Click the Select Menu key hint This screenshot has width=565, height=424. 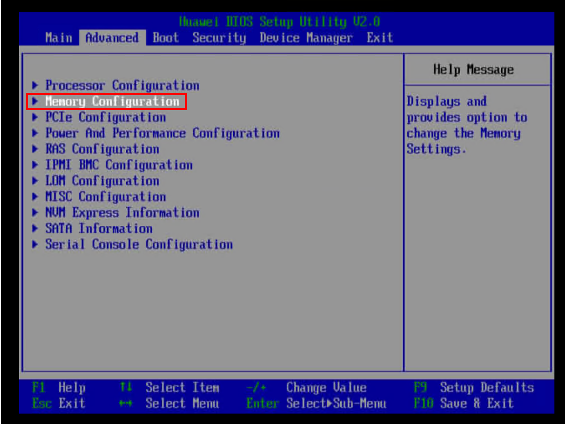[170, 403]
